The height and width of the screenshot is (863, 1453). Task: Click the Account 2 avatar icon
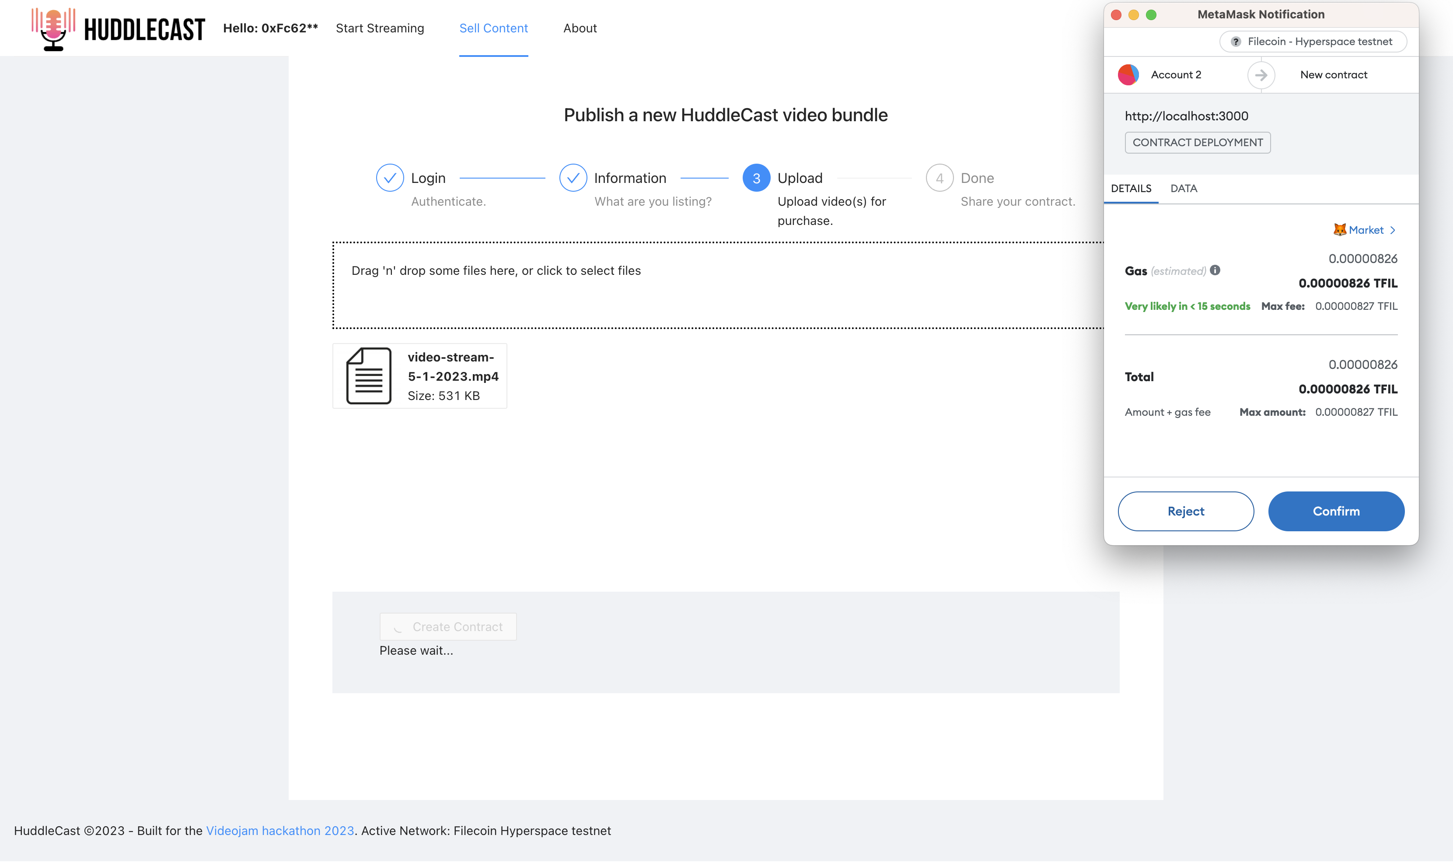pyautogui.click(x=1128, y=75)
